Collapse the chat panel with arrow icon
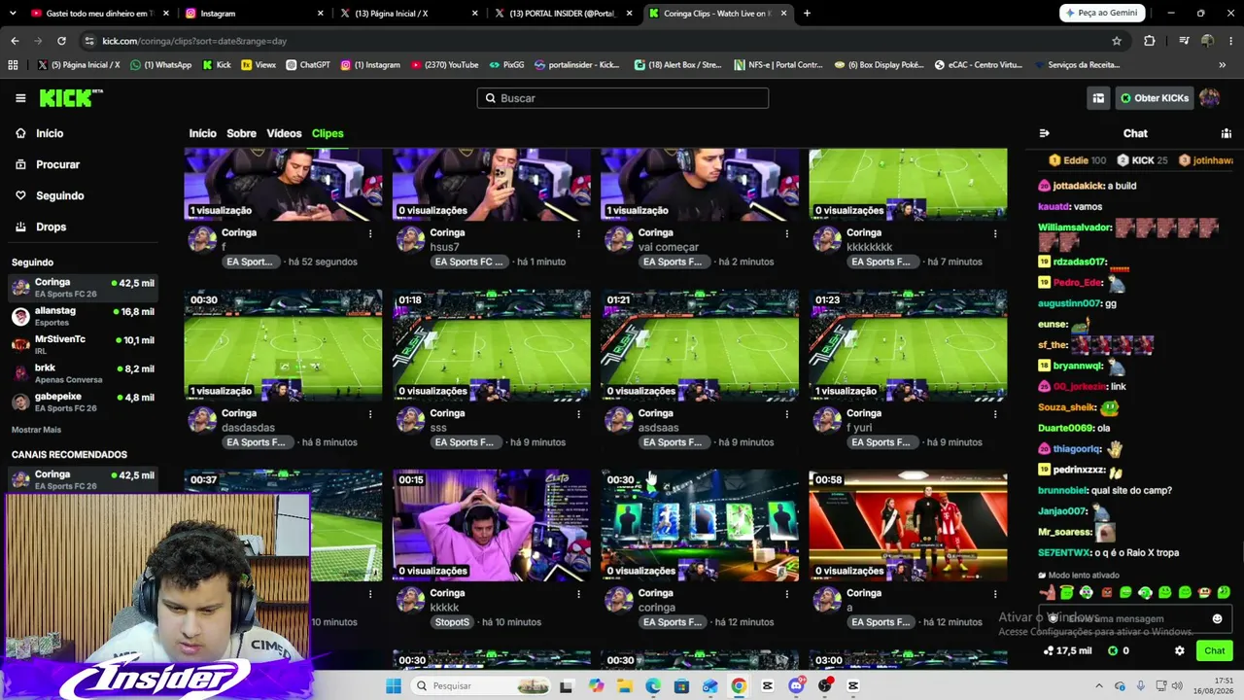Image resolution: width=1244 pixels, height=700 pixels. (1045, 133)
